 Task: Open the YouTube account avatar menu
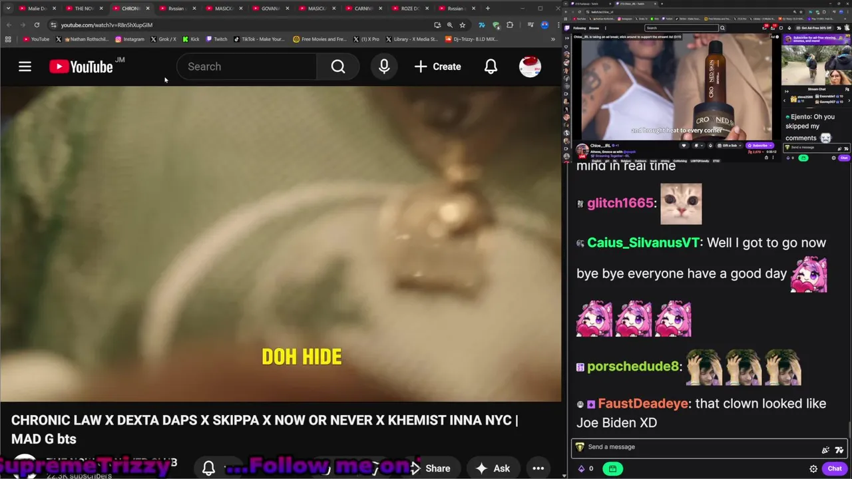tap(530, 67)
